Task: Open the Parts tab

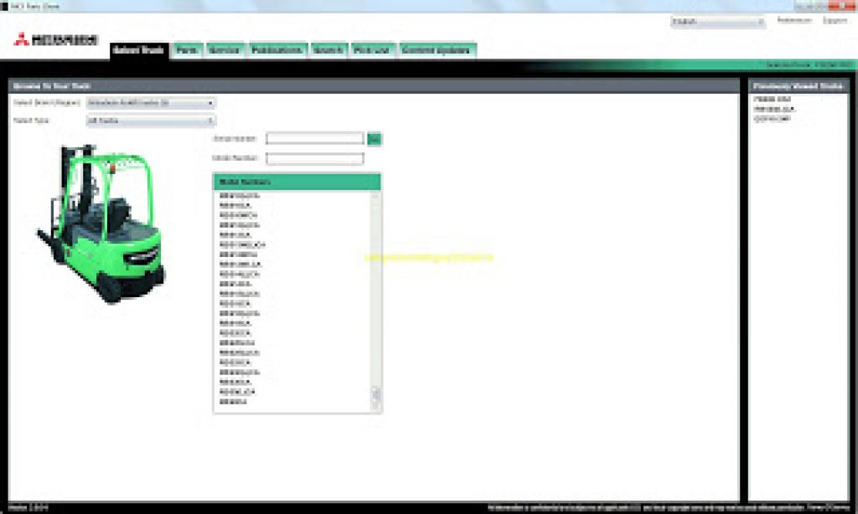Action: (x=187, y=50)
